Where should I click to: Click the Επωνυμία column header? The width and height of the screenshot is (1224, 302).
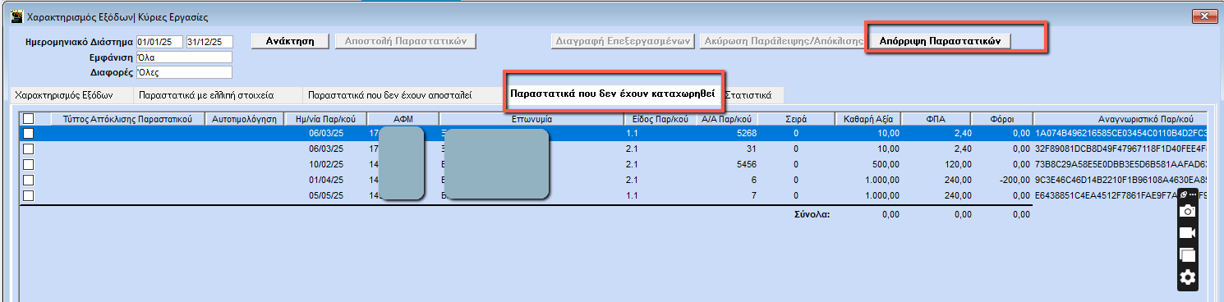tap(531, 119)
